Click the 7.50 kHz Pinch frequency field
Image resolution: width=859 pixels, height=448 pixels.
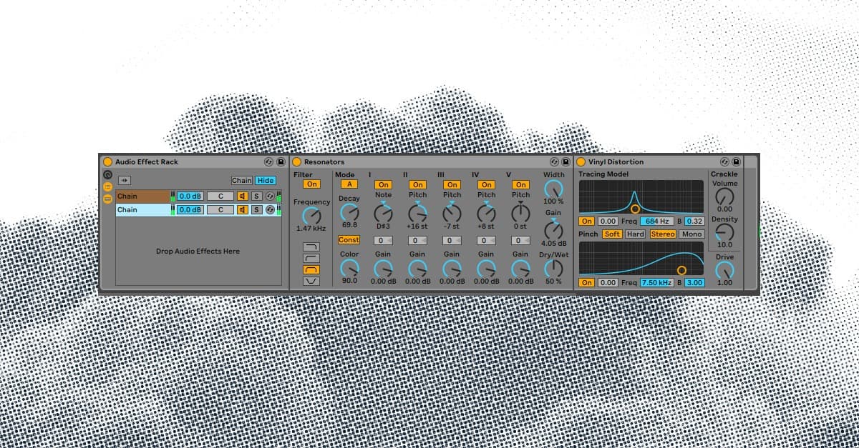coord(656,283)
